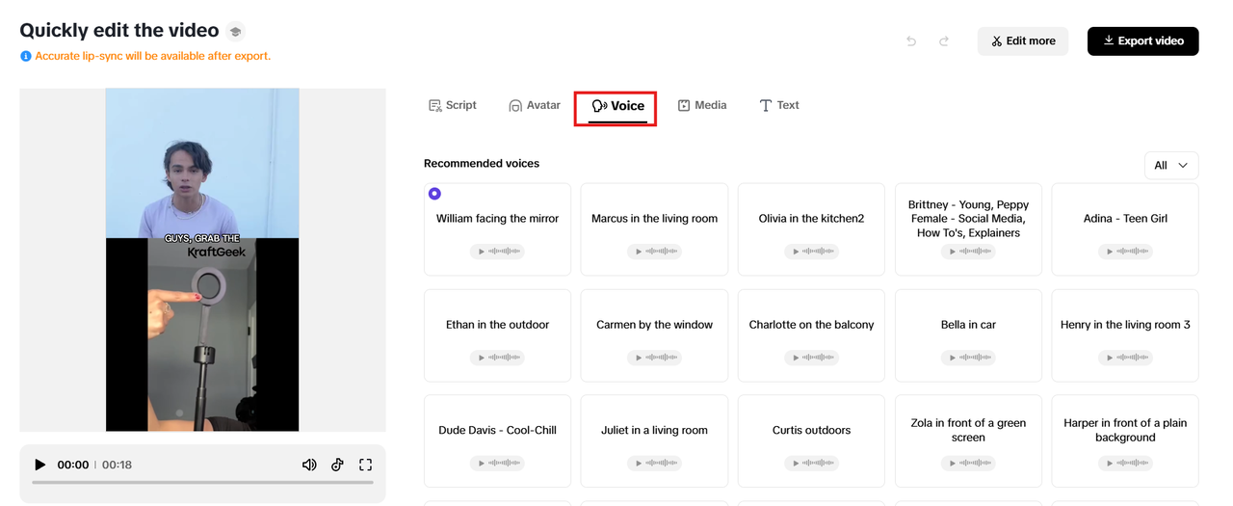Click the tutorial graduation cap icon
Image resolution: width=1233 pixels, height=506 pixels.
tap(235, 32)
